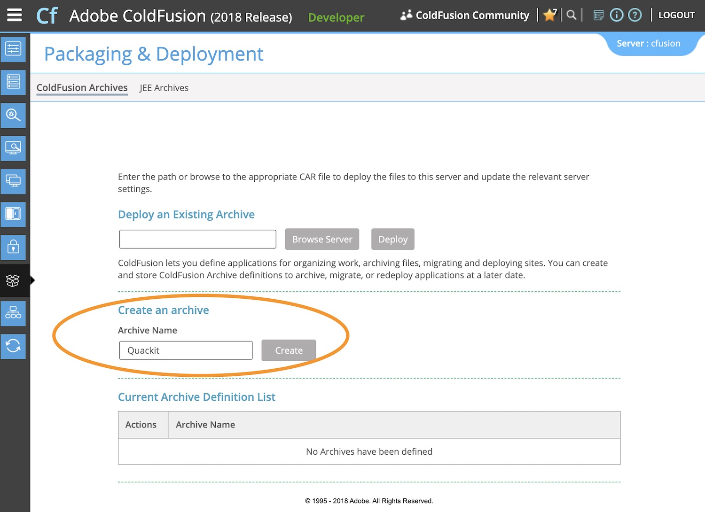Open Server Update refresh arrows icon

(x=13, y=346)
